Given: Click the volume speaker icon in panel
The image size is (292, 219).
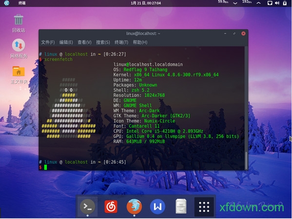Looking at the screenshot, I should point(277,3).
